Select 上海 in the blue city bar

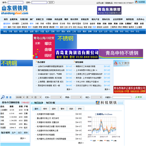74,32
